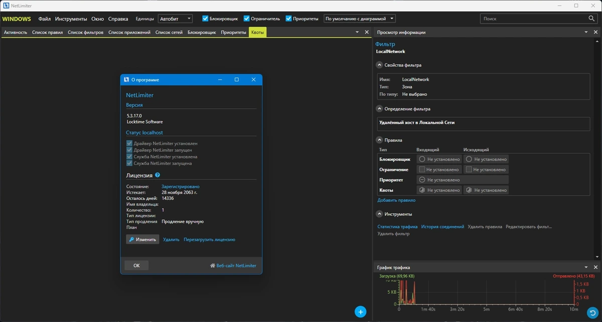
Task: Open the Автобит units dropdown
Action: tap(175, 19)
